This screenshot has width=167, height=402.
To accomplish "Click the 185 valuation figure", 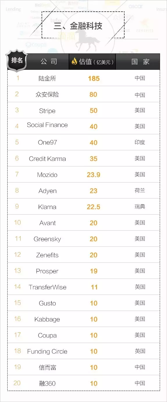I will pos(94,79).
